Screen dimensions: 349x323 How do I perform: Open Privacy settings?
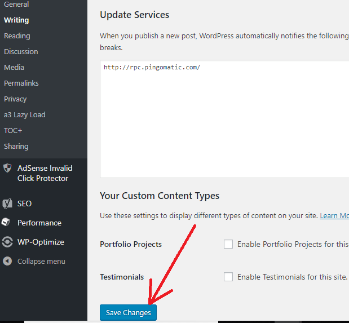(x=15, y=99)
